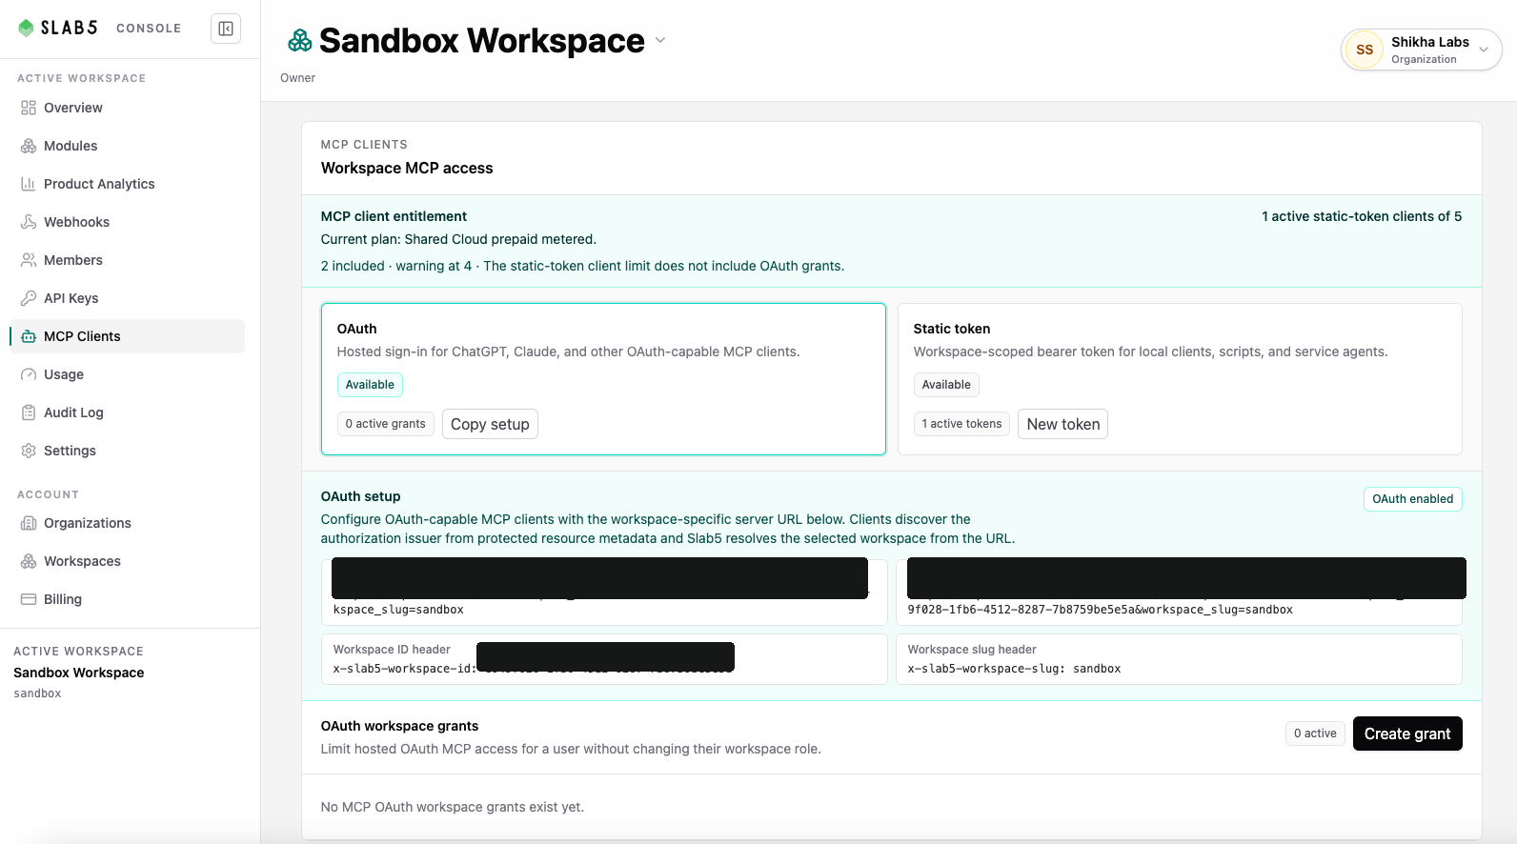
Task: Click the Overview grid icon
Action: tap(29, 108)
